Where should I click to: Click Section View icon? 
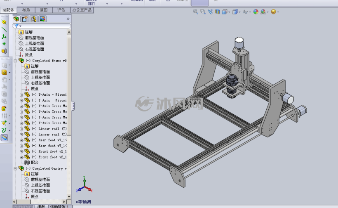point(217,12)
